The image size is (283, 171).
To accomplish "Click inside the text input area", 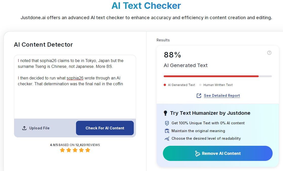I will [x=75, y=101].
